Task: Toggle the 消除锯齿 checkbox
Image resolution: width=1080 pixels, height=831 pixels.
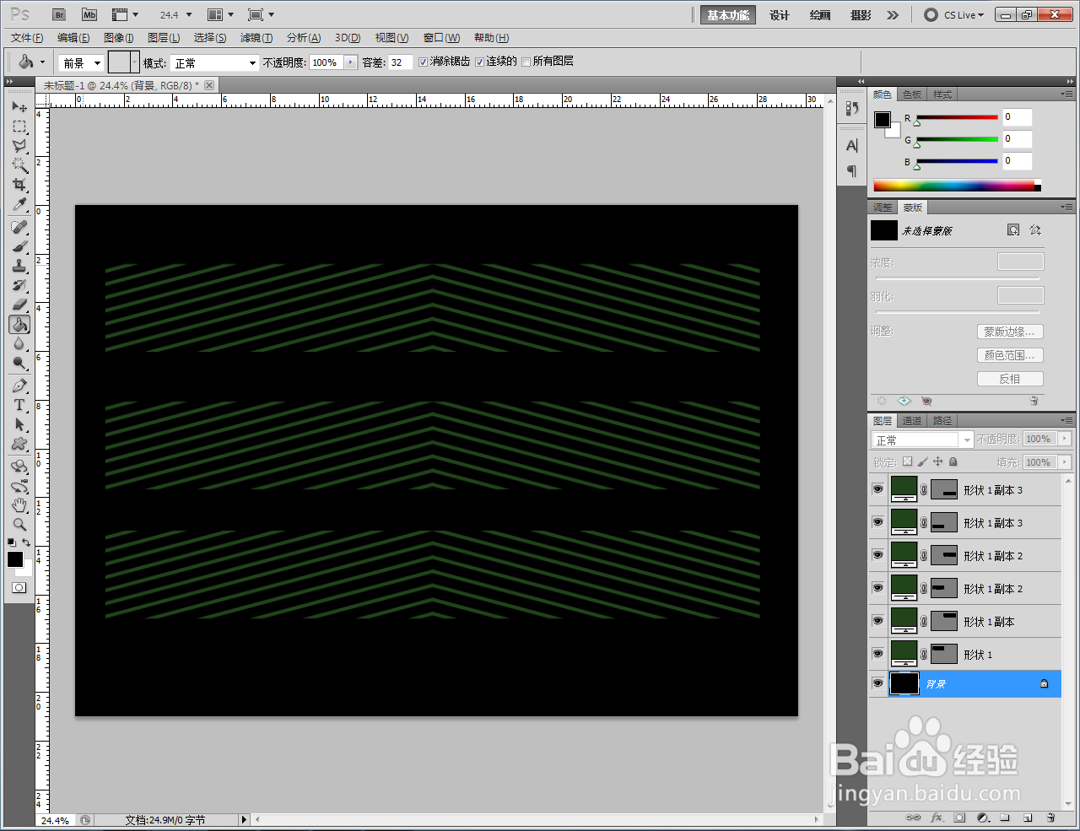Action: [x=424, y=62]
